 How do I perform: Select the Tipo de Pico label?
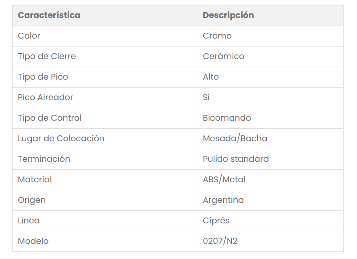(43, 77)
